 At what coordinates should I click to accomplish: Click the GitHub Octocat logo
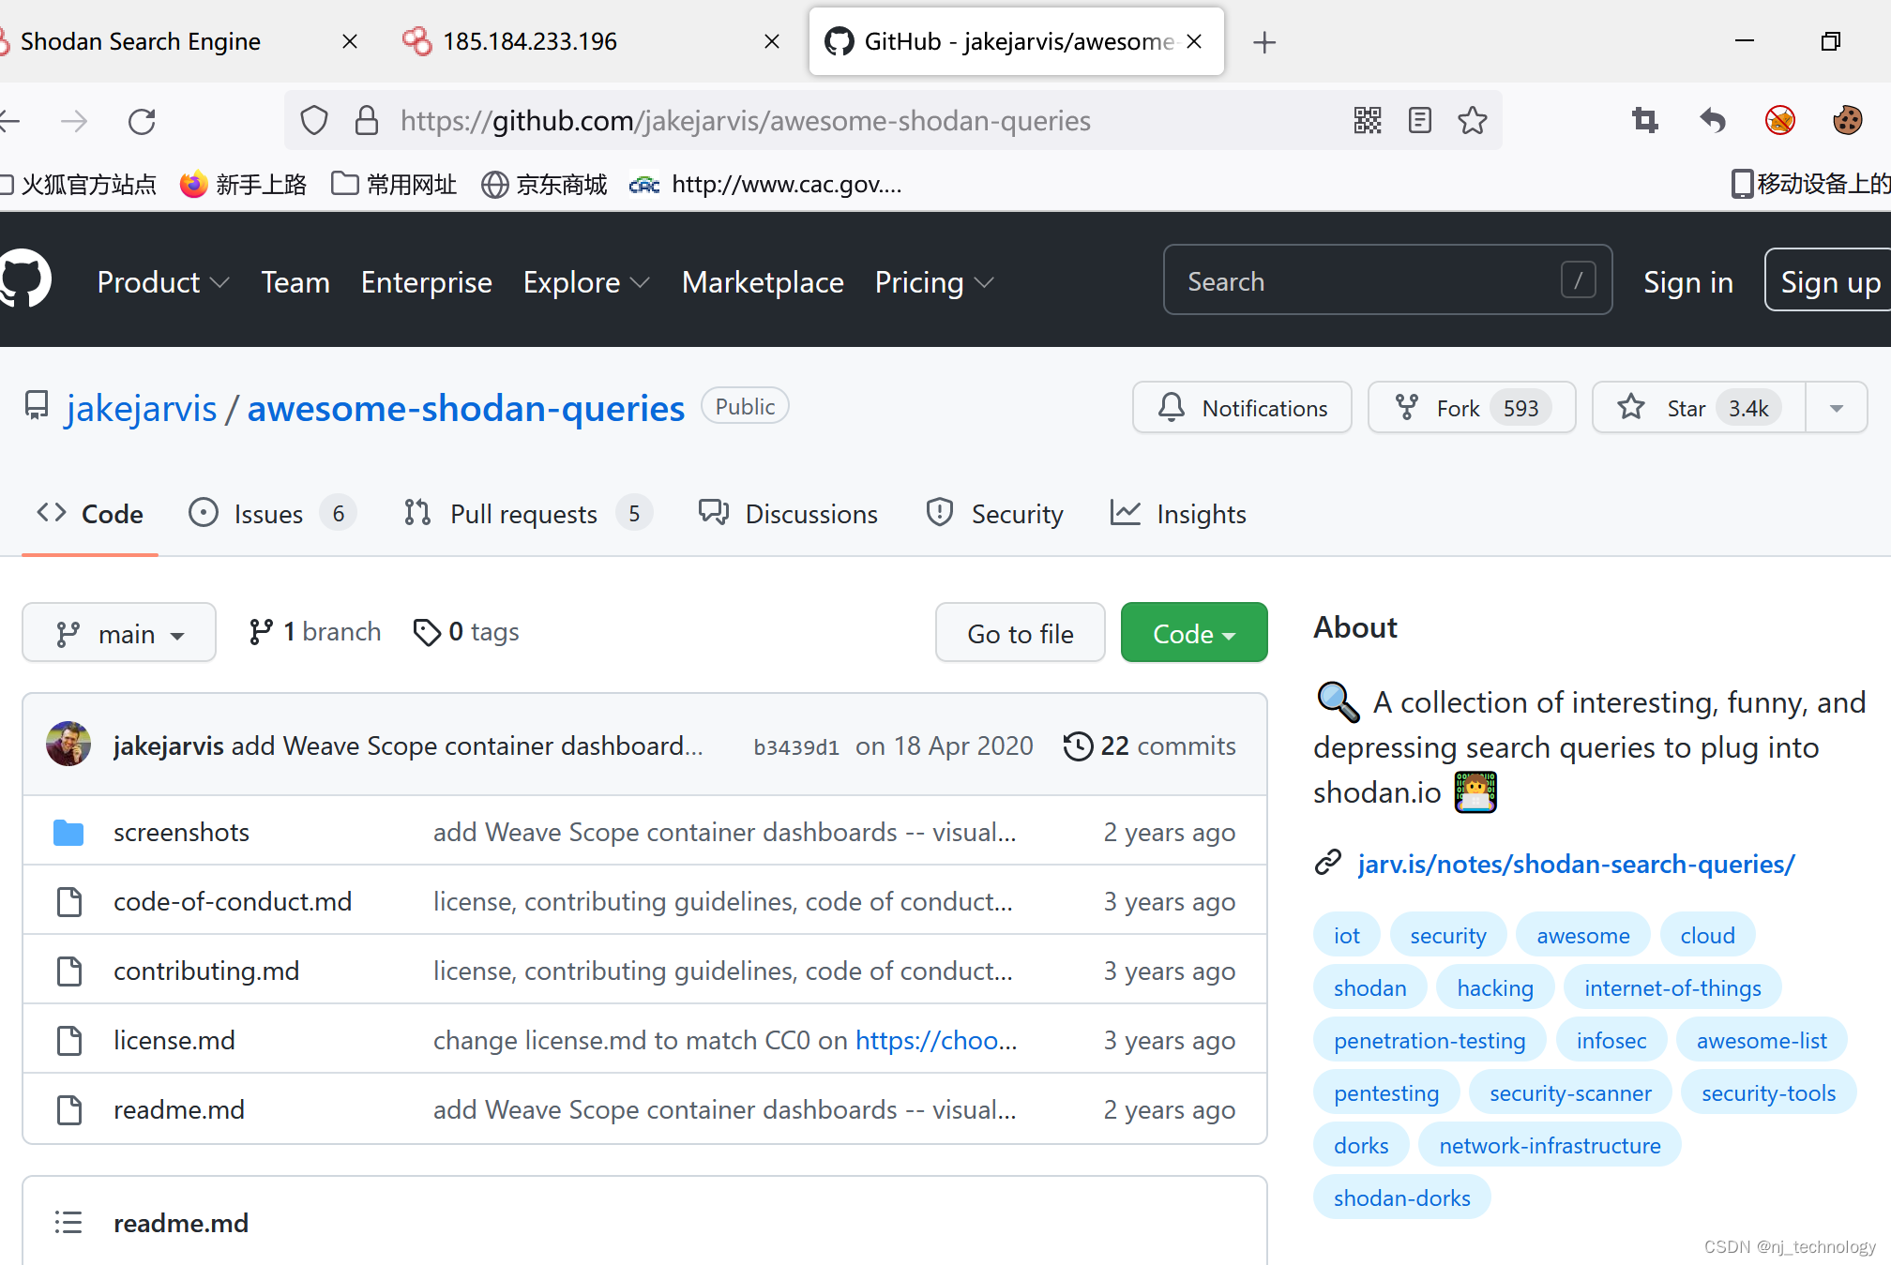pyautogui.click(x=24, y=279)
